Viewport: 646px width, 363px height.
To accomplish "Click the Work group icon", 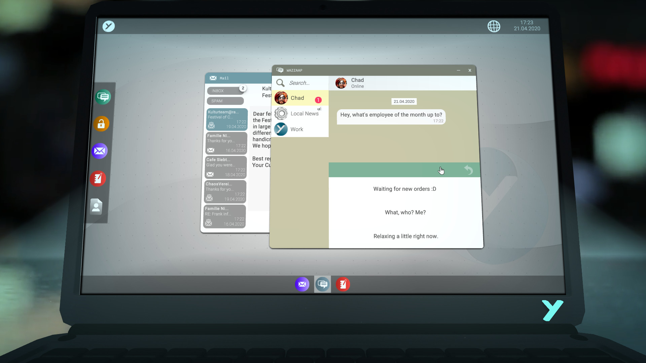I will (281, 129).
